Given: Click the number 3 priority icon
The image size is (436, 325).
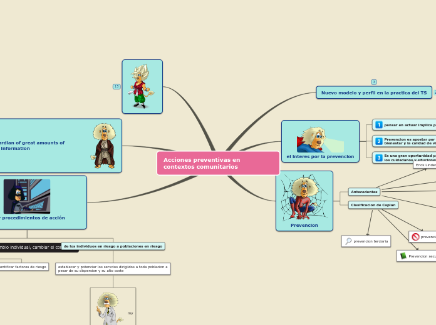Looking at the screenshot, I should point(379,158).
